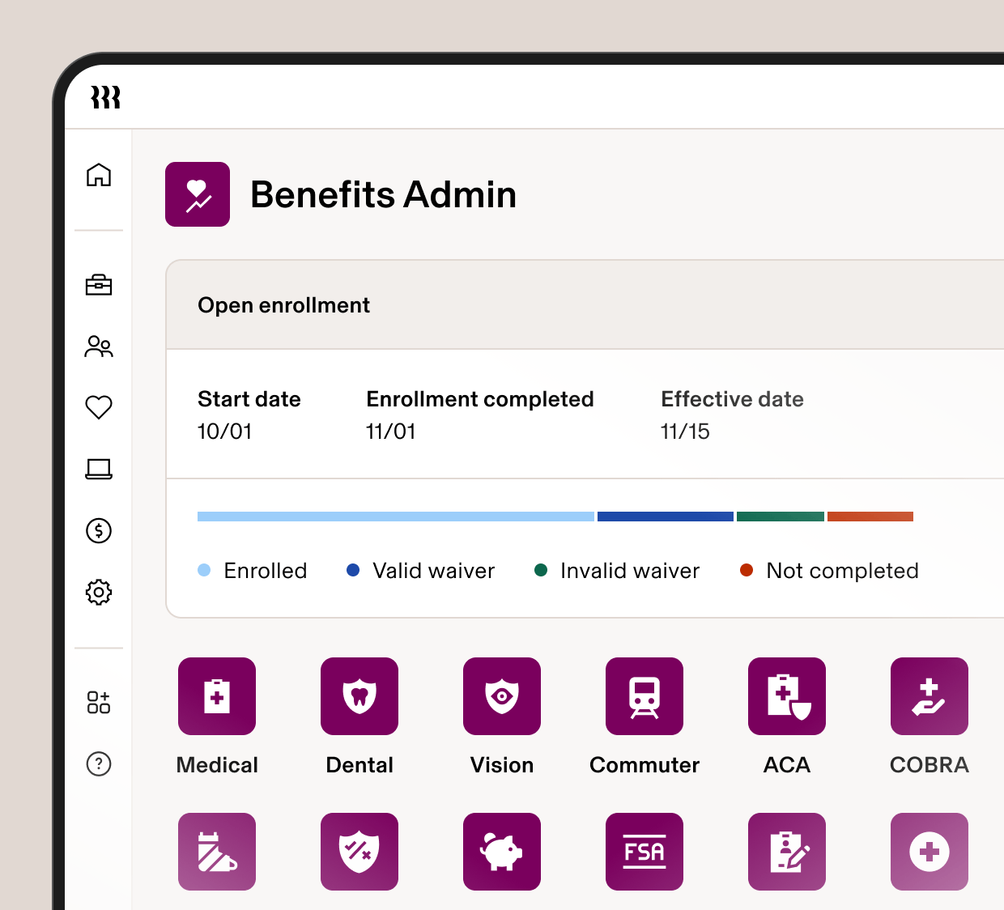Click the Commuter train icon
The image size is (1004, 910).
[x=644, y=696]
